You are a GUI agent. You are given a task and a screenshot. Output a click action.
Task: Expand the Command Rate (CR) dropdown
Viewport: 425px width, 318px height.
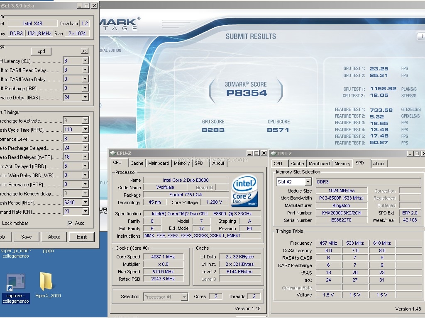pos(85,212)
